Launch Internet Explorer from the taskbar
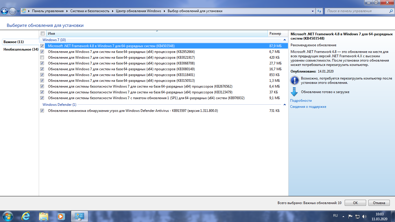The width and height of the screenshot is (395, 222). 26,216
